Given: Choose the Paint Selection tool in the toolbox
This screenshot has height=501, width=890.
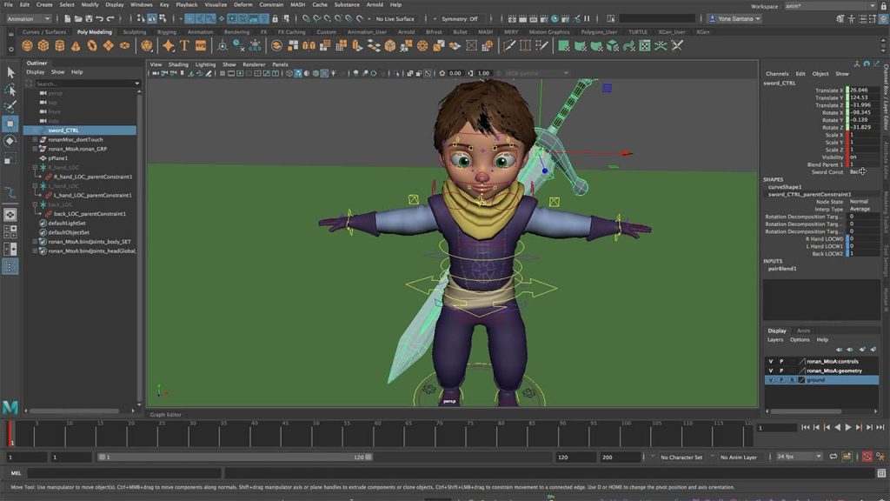Looking at the screenshot, I should 10,107.
